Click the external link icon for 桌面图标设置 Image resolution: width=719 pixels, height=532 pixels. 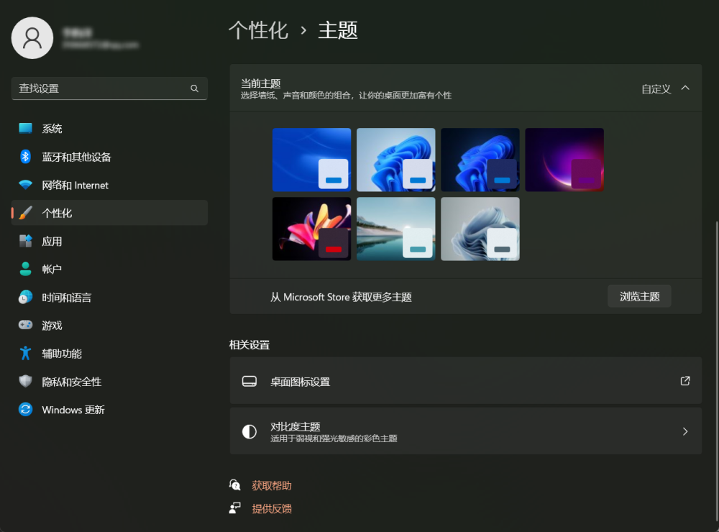pos(685,380)
